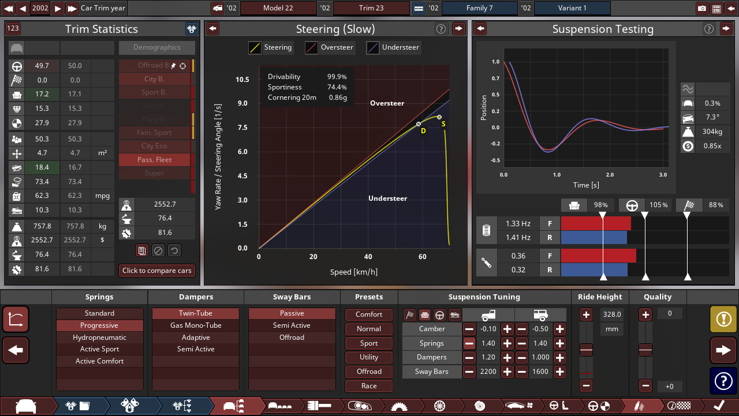Image resolution: width=739 pixels, height=416 pixels.
Task: Select Hydropneumatic springs option
Action: [99, 338]
